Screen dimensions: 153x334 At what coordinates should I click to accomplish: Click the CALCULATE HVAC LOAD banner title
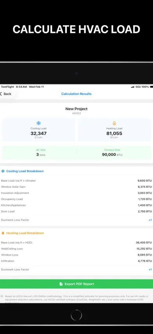point(76,29)
